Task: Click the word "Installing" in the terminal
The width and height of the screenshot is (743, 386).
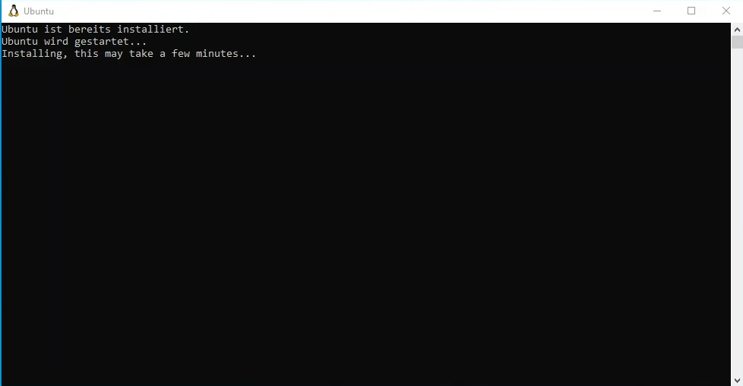Action: pos(32,54)
